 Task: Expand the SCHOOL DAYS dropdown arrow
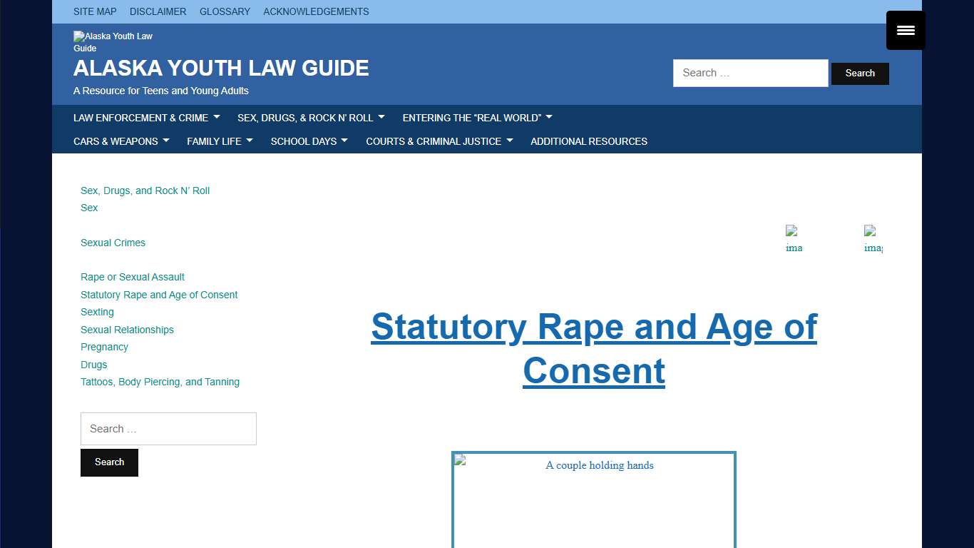pyautogui.click(x=344, y=141)
